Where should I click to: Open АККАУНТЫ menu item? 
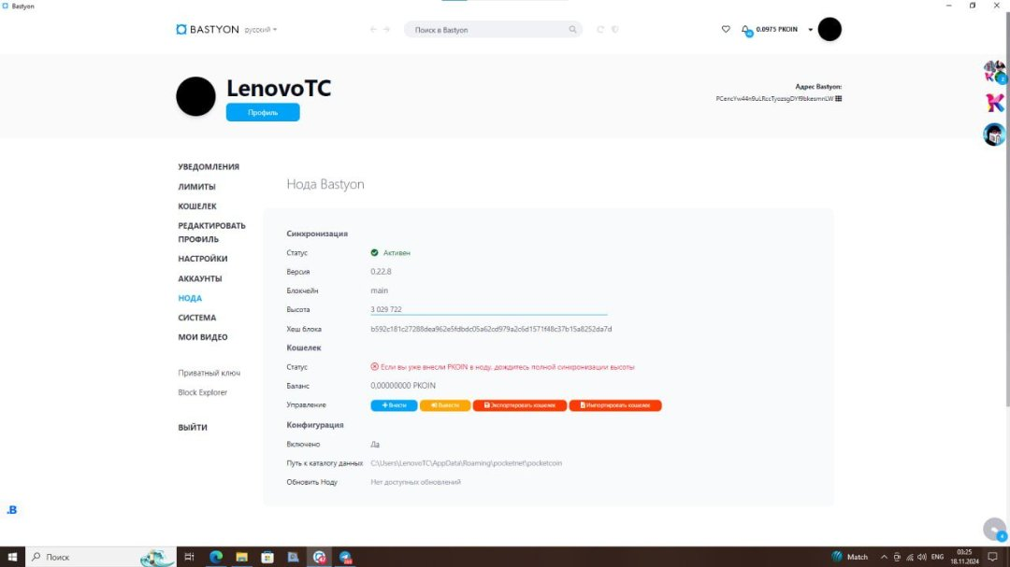(200, 278)
